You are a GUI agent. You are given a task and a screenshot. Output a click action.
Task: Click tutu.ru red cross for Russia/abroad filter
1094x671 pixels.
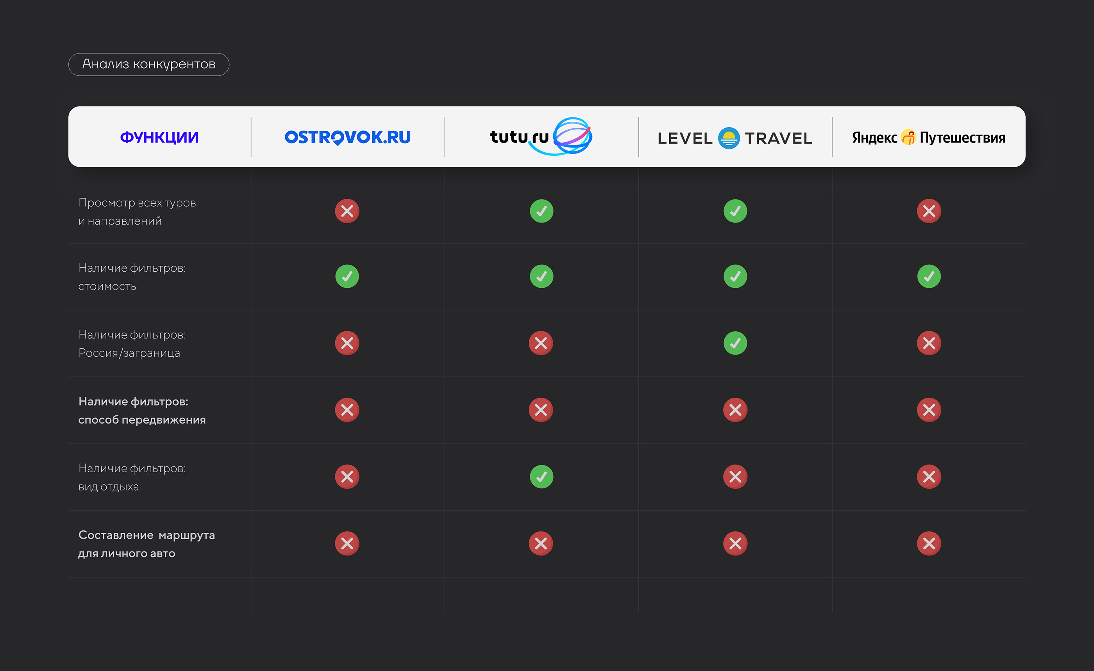coord(541,343)
